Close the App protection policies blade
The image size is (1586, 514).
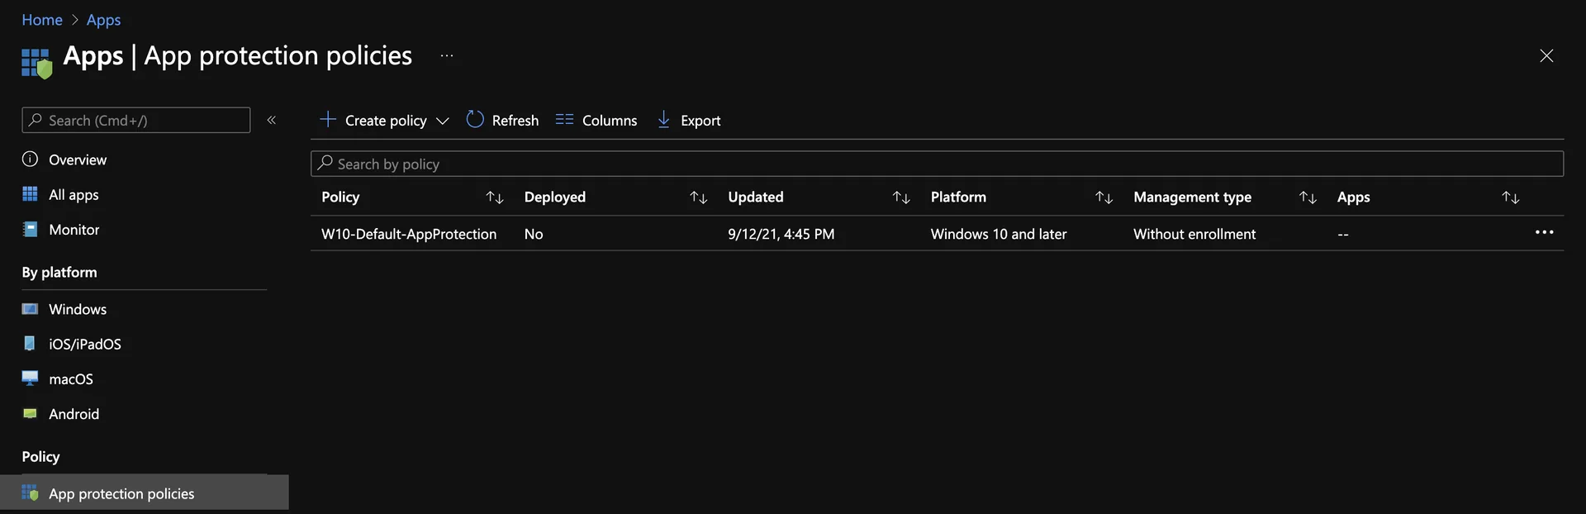[x=1546, y=55]
